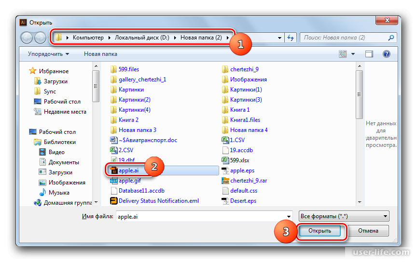The image size is (417, 262).
Task: Expand arrow after Локальный диск (D:) breadcrumb
Action: [175, 38]
